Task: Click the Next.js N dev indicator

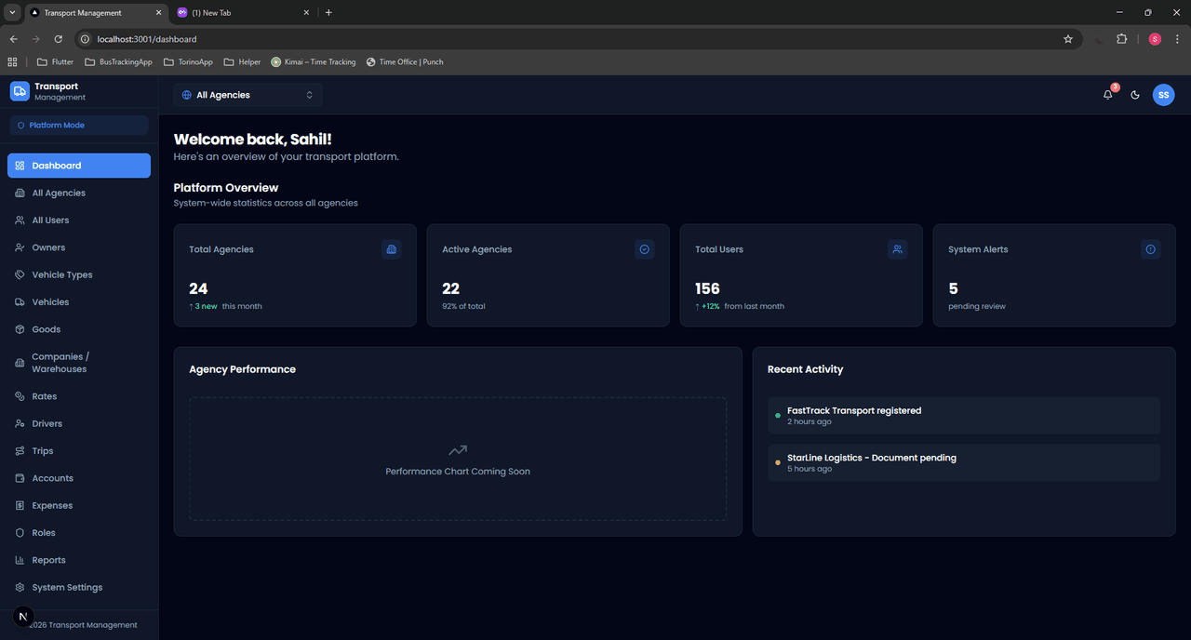Action: tap(23, 617)
